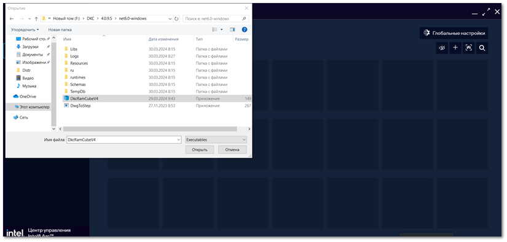507x242 pixels.
Task: Click the expand arrows icon in Intel Arc window
Action: pos(485,12)
